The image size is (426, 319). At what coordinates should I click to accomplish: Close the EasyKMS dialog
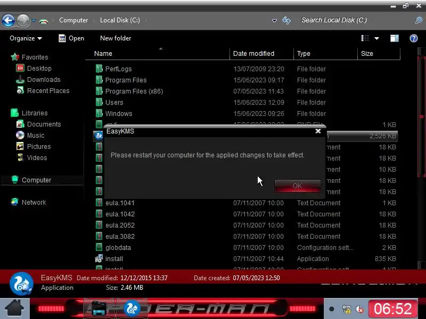(x=318, y=131)
